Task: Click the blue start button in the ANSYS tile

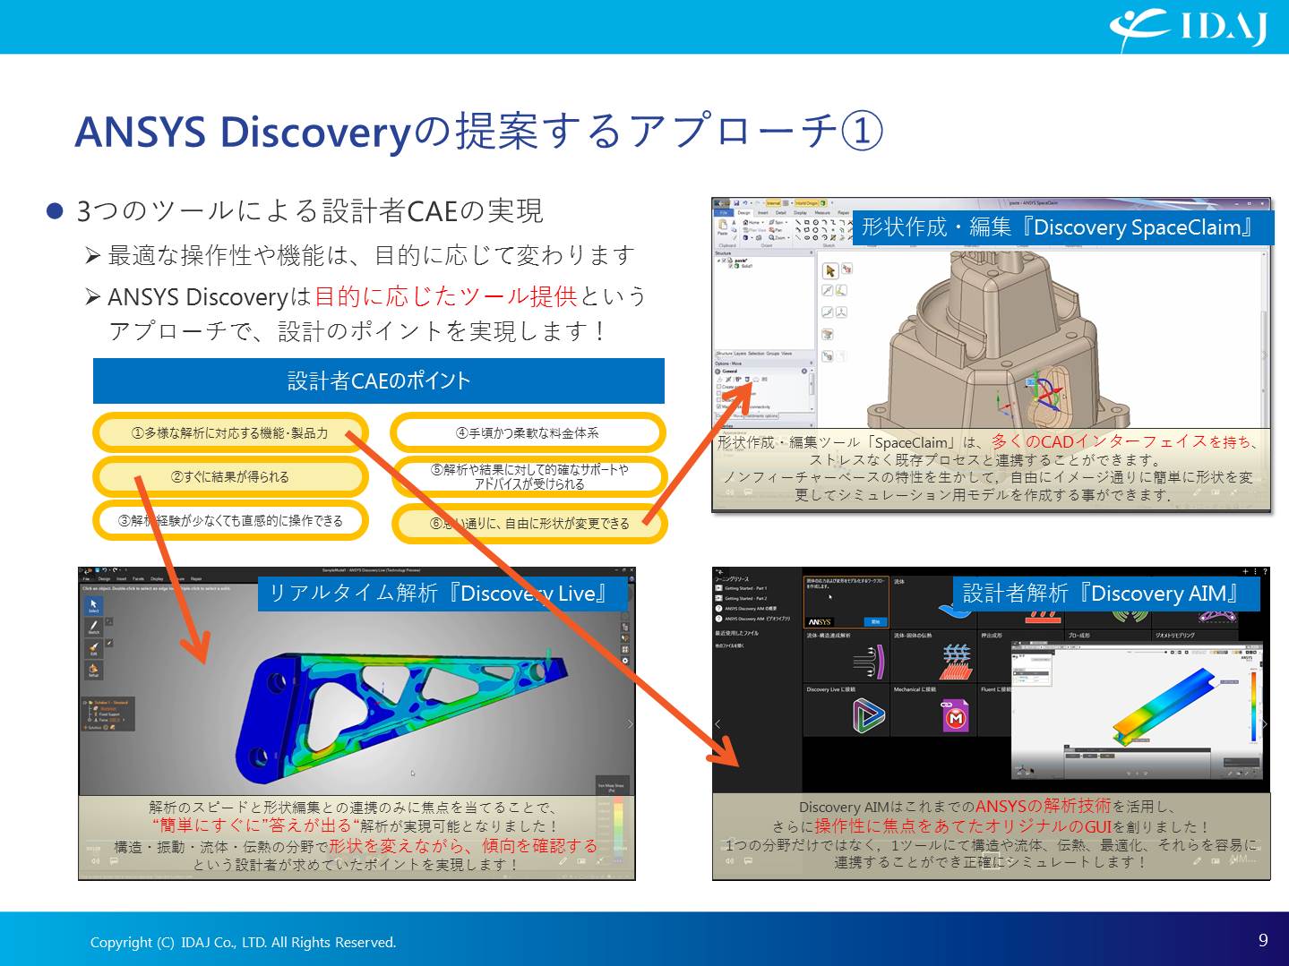Action: 875,622
